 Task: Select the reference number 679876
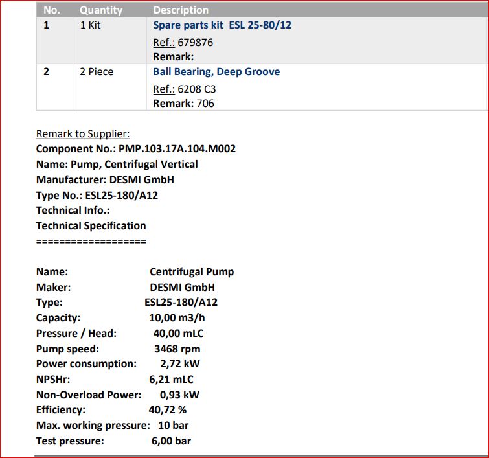point(195,42)
